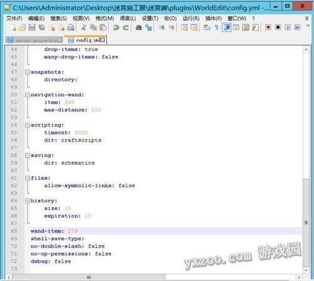Screen dimensions: 314x281
Task: Toggle the indent guide toolbar button
Action: 227,28
